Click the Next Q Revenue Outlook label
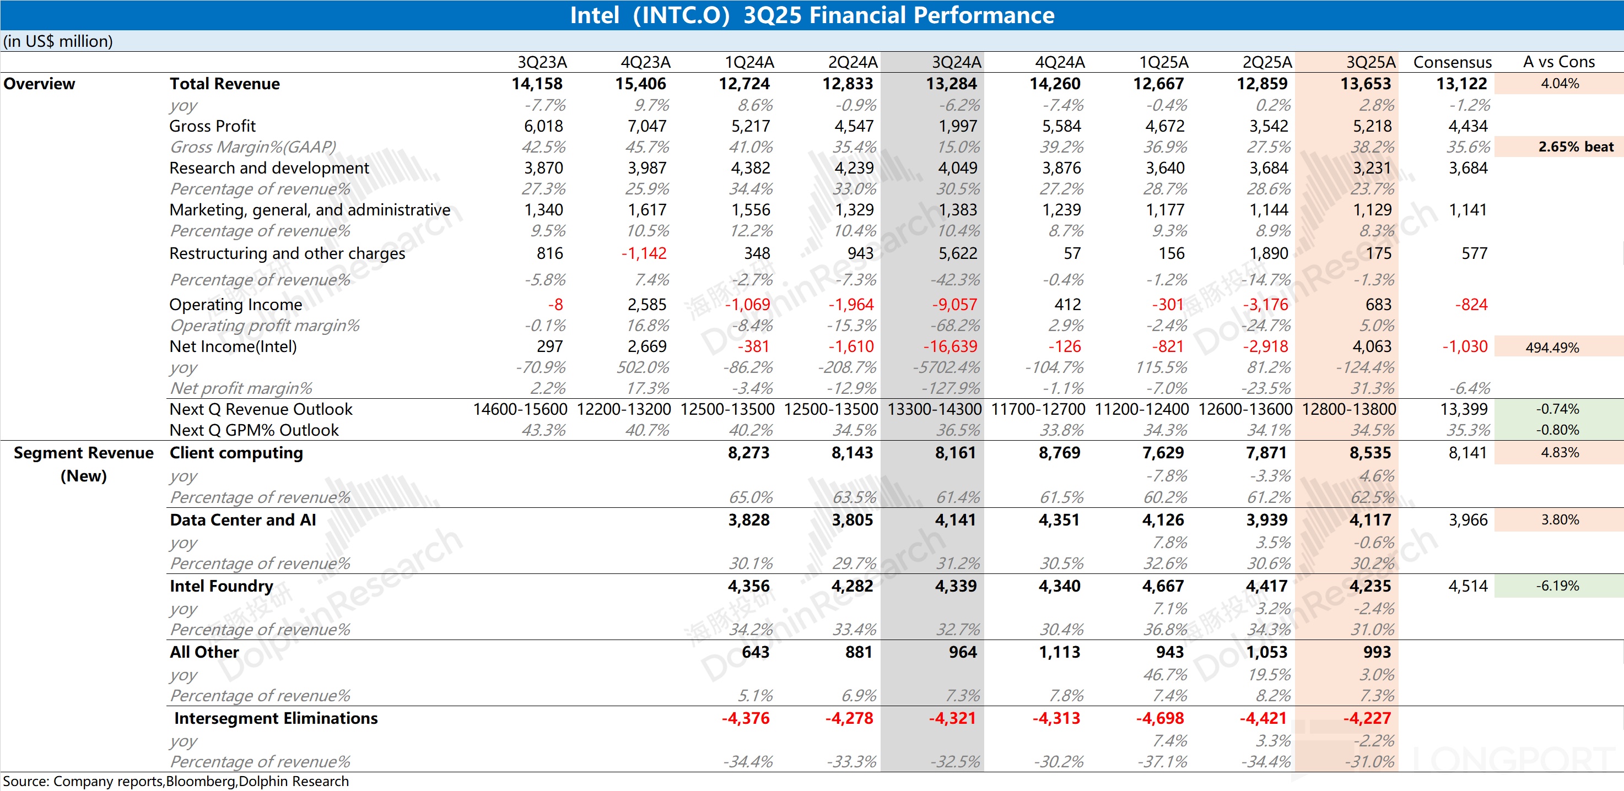This screenshot has height=791, width=1624. 260,410
